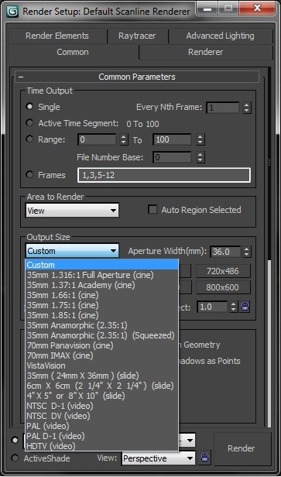
Task: Choose 35mm (24mm X 36mm) (slide)
Action: [x=101, y=376]
